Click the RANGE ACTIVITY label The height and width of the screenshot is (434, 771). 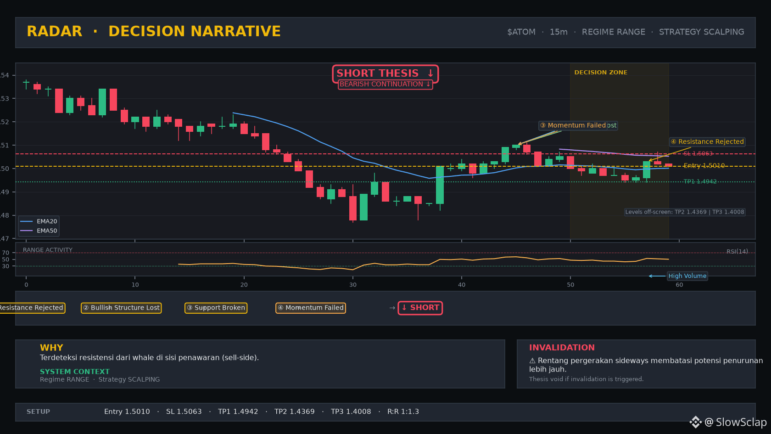pyautogui.click(x=48, y=250)
